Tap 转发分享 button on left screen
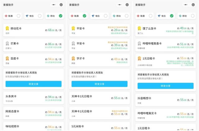Viewport: 199px width, 131px height. (34, 84)
